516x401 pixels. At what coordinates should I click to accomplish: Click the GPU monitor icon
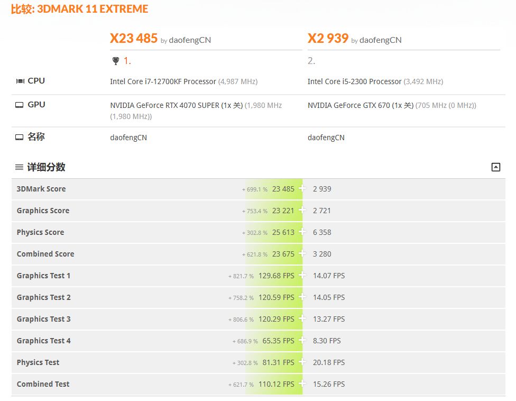coord(20,105)
